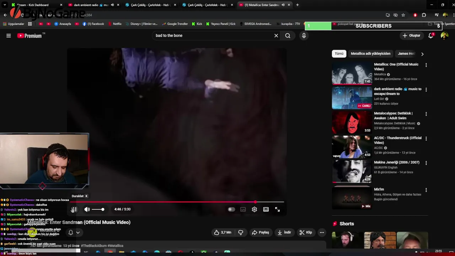Click the #TheBlackAlbum hashtag

(93, 246)
